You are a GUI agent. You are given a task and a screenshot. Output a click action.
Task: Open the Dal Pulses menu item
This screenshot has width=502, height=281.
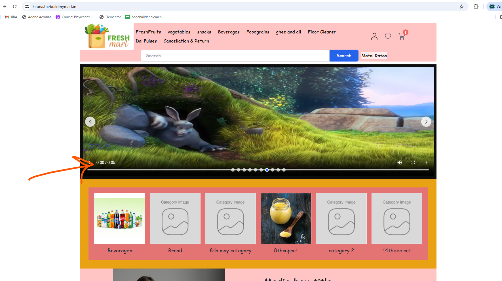(x=146, y=41)
